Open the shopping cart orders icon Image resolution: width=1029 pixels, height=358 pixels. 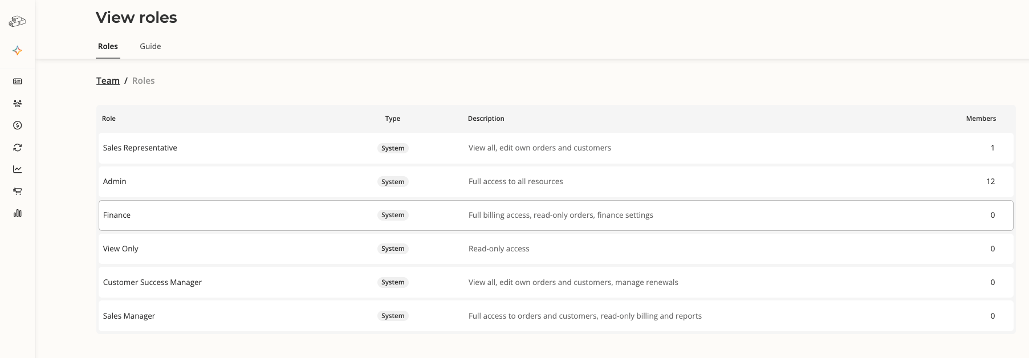pos(17,191)
